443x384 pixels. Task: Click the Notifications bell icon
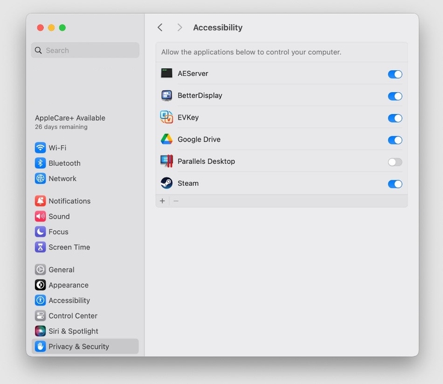point(40,201)
